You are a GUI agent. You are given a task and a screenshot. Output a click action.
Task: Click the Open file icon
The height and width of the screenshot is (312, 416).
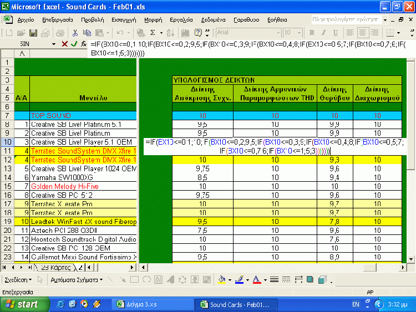21,33
